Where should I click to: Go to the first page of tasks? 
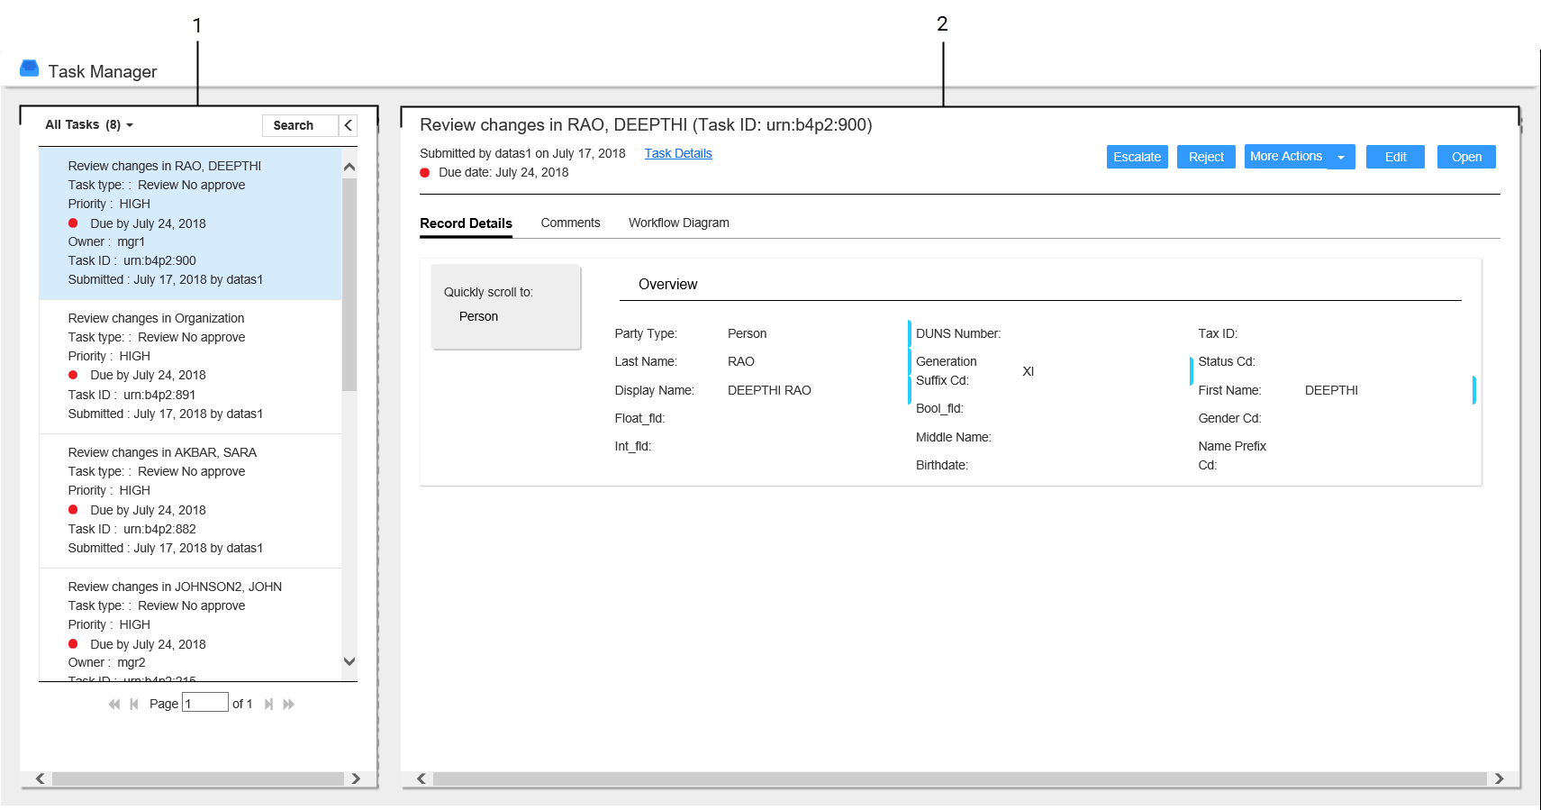pyautogui.click(x=113, y=704)
